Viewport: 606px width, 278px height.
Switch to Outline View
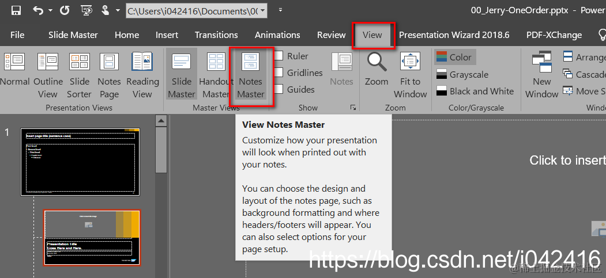[x=48, y=75]
